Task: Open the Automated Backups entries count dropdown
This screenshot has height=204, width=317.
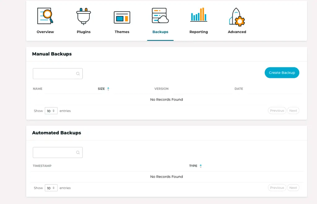Action: pos(51,188)
